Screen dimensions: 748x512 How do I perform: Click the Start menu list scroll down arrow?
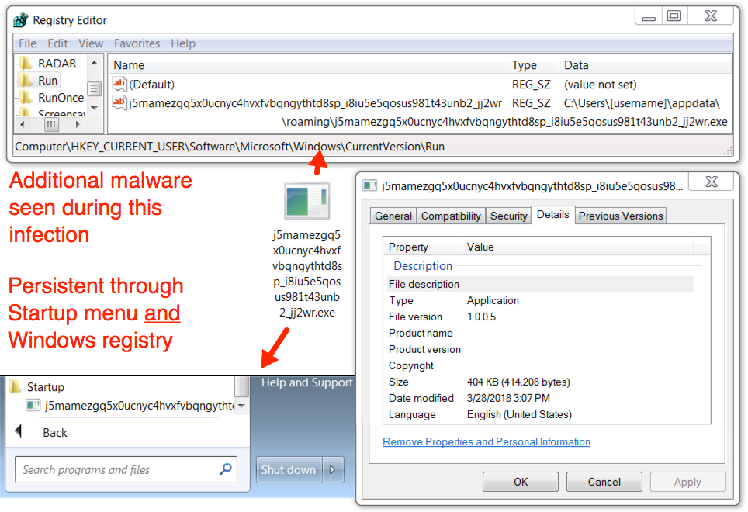tap(242, 406)
